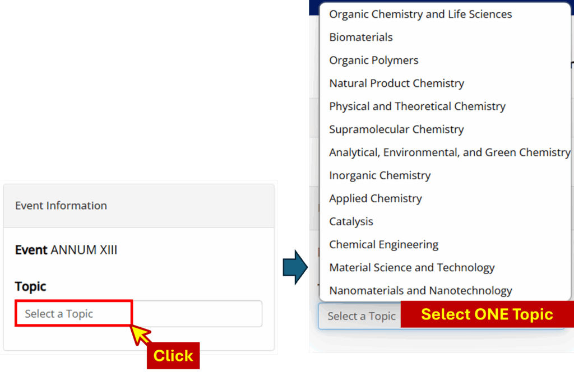This screenshot has height=376, width=574.
Task: Select the Biomaterials topic
Action: pos(361,38)
